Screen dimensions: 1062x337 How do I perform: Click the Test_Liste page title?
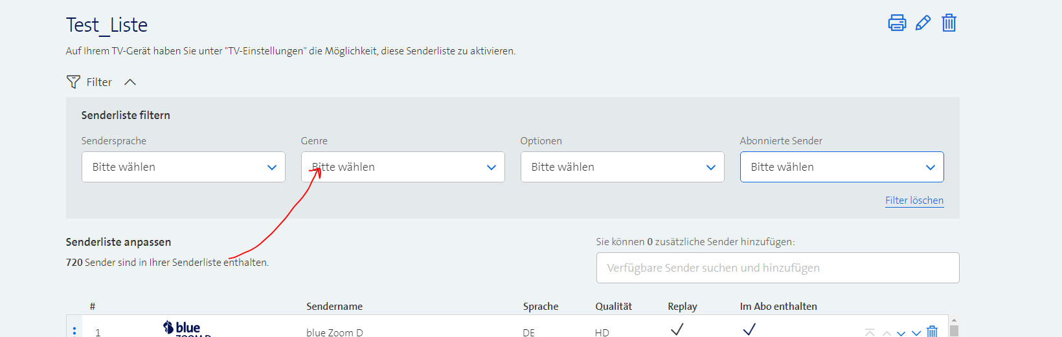click(x=107, y=25)
